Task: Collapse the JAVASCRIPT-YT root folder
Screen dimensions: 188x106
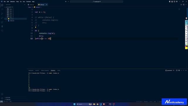Action: click(x=10, y=7)
